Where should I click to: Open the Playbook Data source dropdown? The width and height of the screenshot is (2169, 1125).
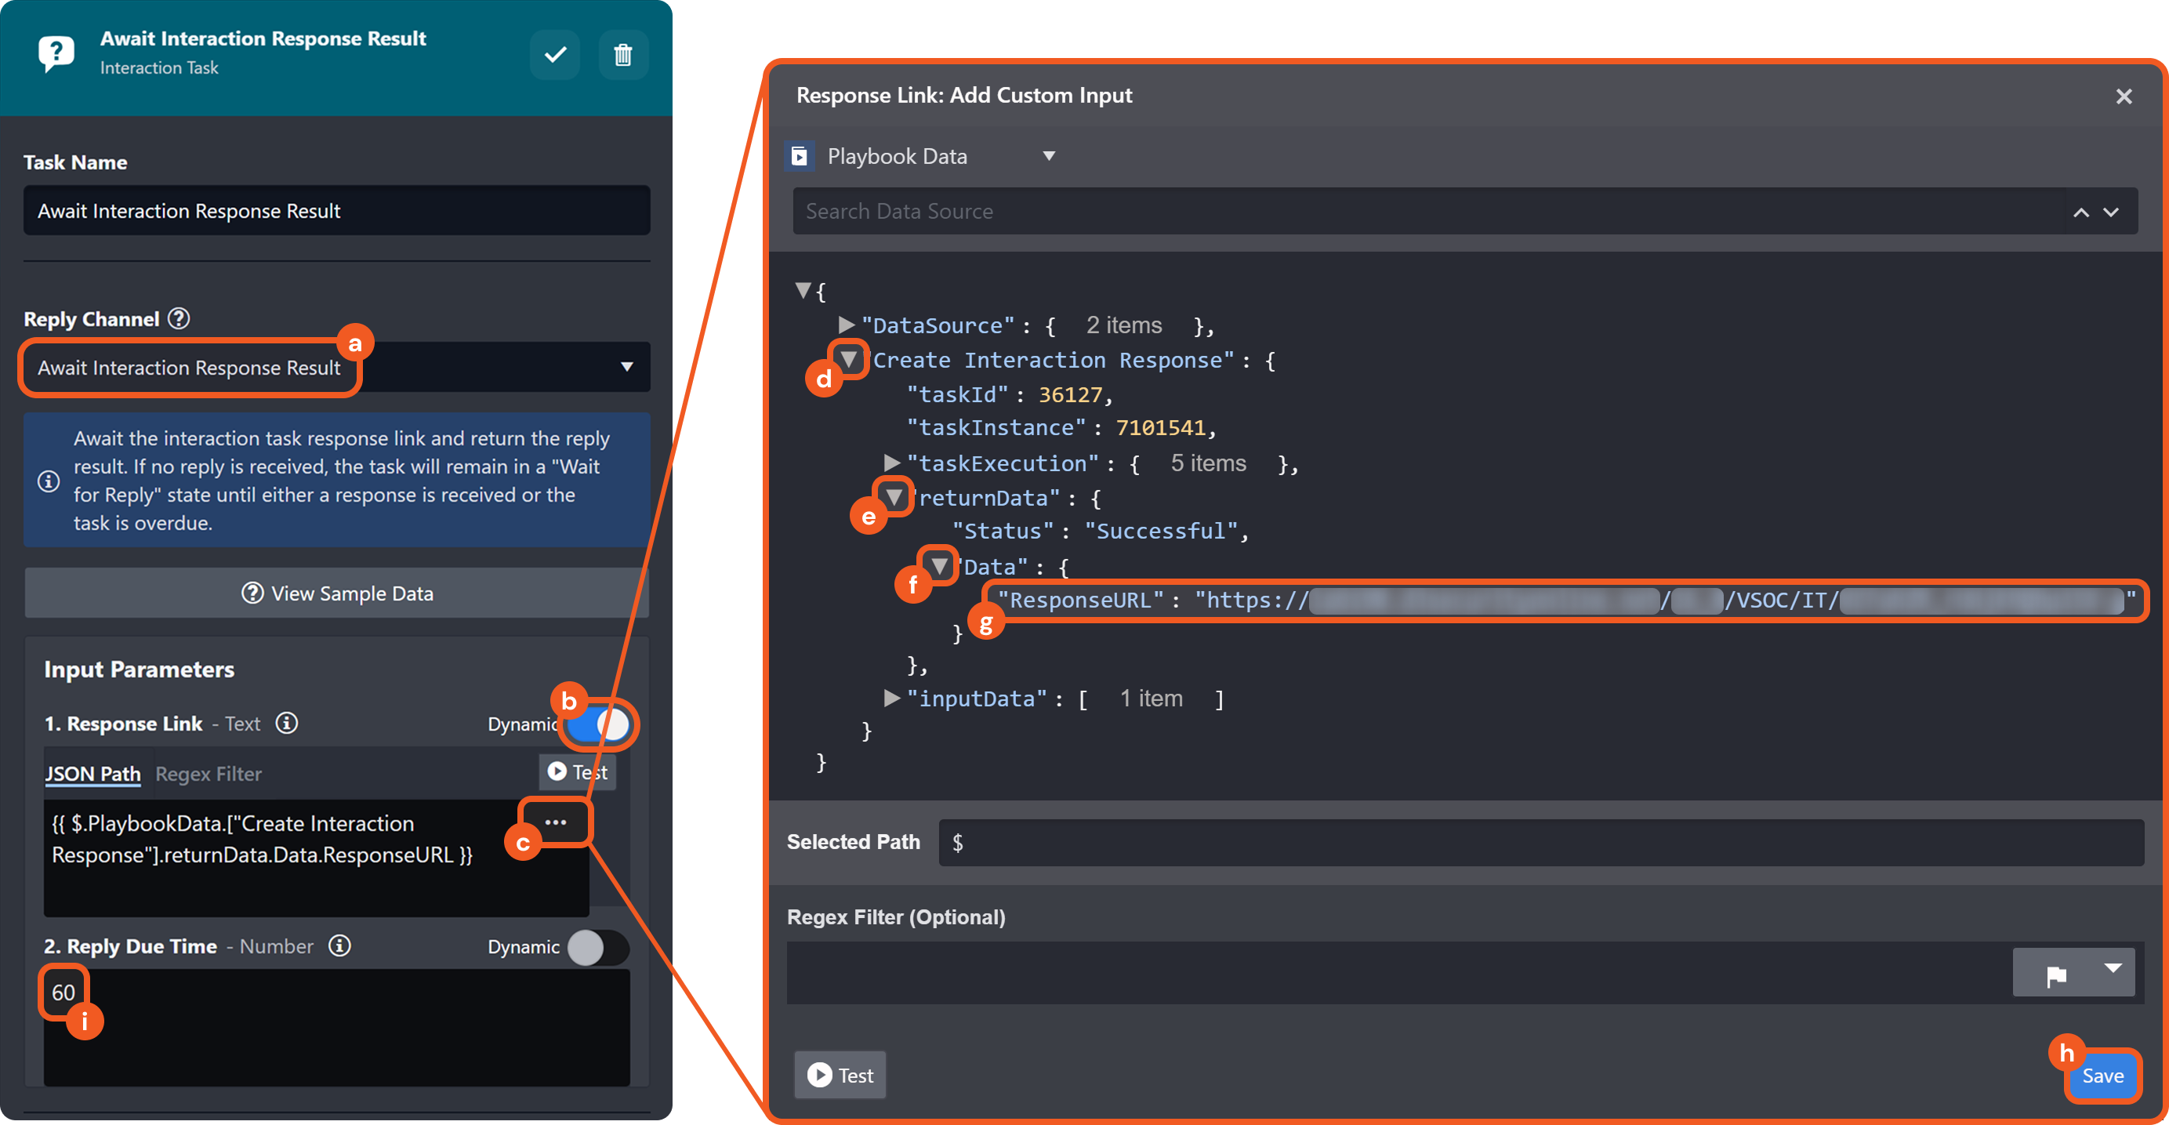(x=1048, y=156)
